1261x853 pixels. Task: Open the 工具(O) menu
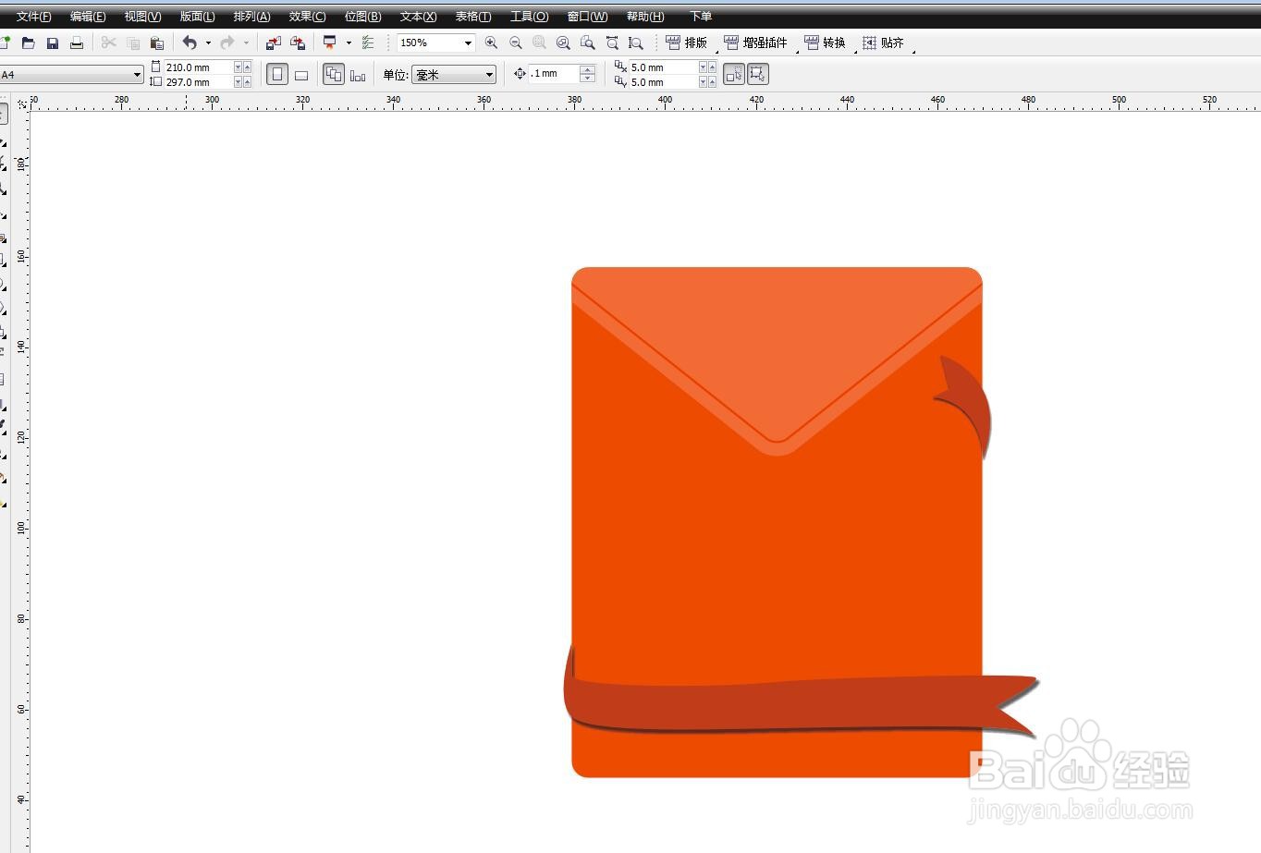(x=529, y=17)
